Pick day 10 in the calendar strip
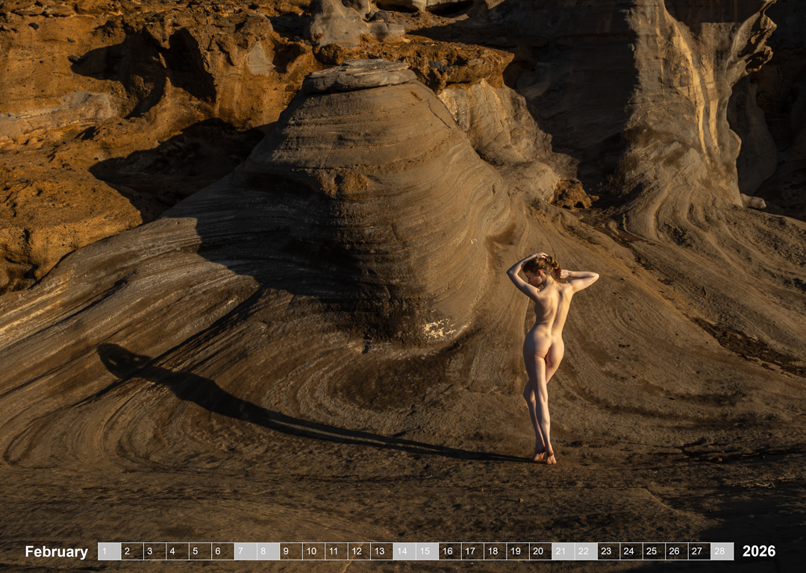 pyautogui.click(x=313, y=551)
